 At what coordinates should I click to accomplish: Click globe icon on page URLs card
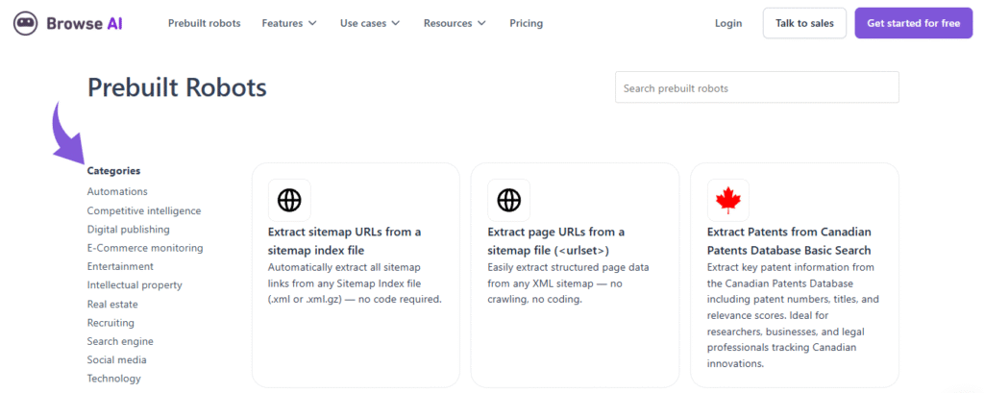(508, 200)
